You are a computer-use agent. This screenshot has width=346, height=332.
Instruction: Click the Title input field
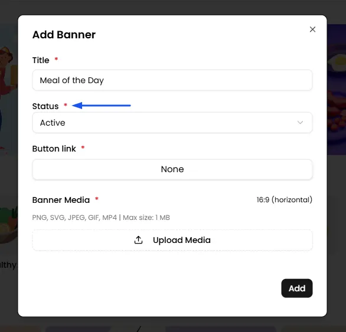coord(172,80)
